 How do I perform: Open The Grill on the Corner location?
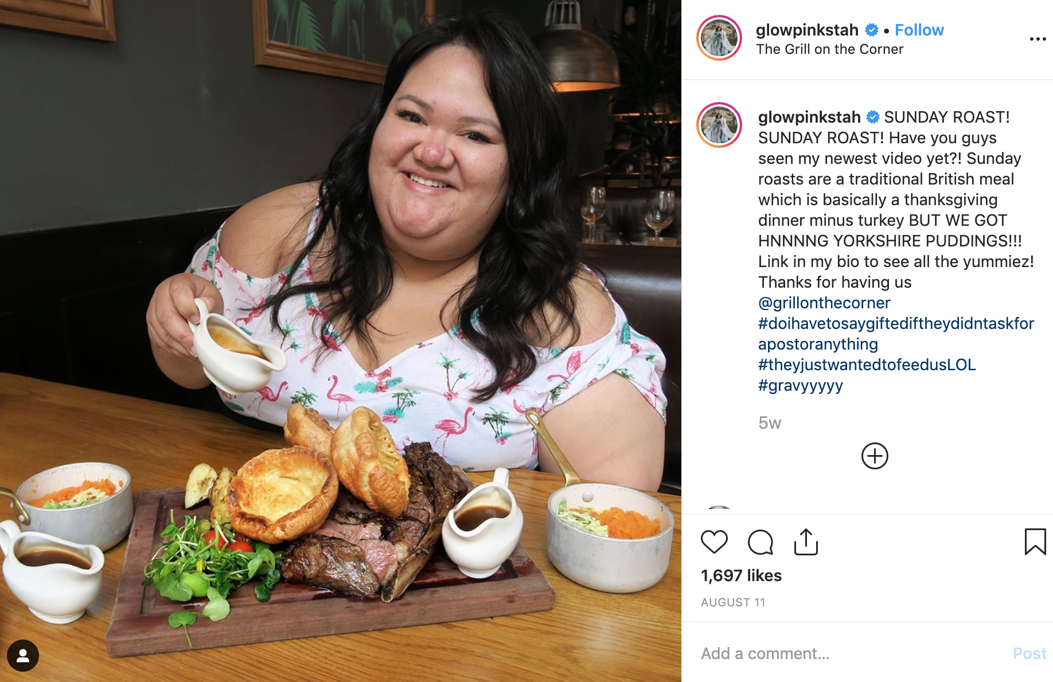(829, 49)
